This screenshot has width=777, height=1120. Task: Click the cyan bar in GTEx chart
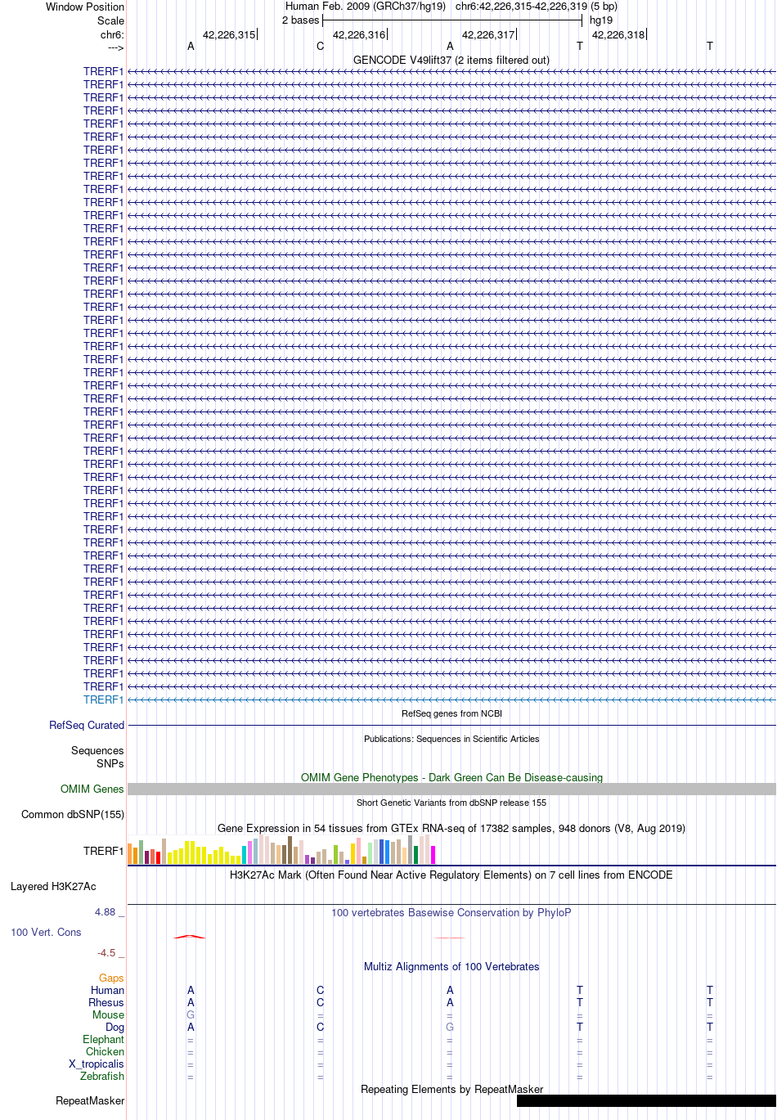pyautogui.click(x=245, y=855)
